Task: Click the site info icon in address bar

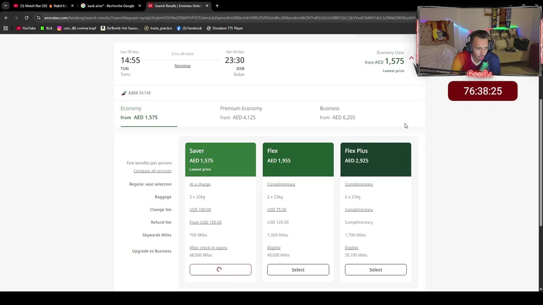Action: click(39, 18)
